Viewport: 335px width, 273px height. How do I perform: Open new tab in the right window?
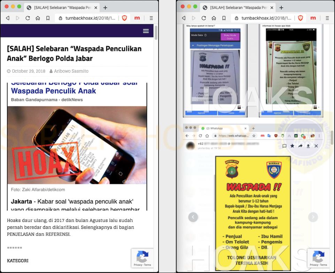pos(281,8)
